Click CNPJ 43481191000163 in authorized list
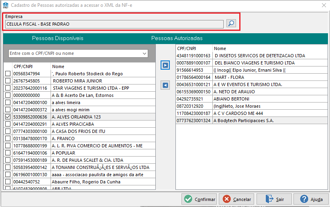 [194, 56]
